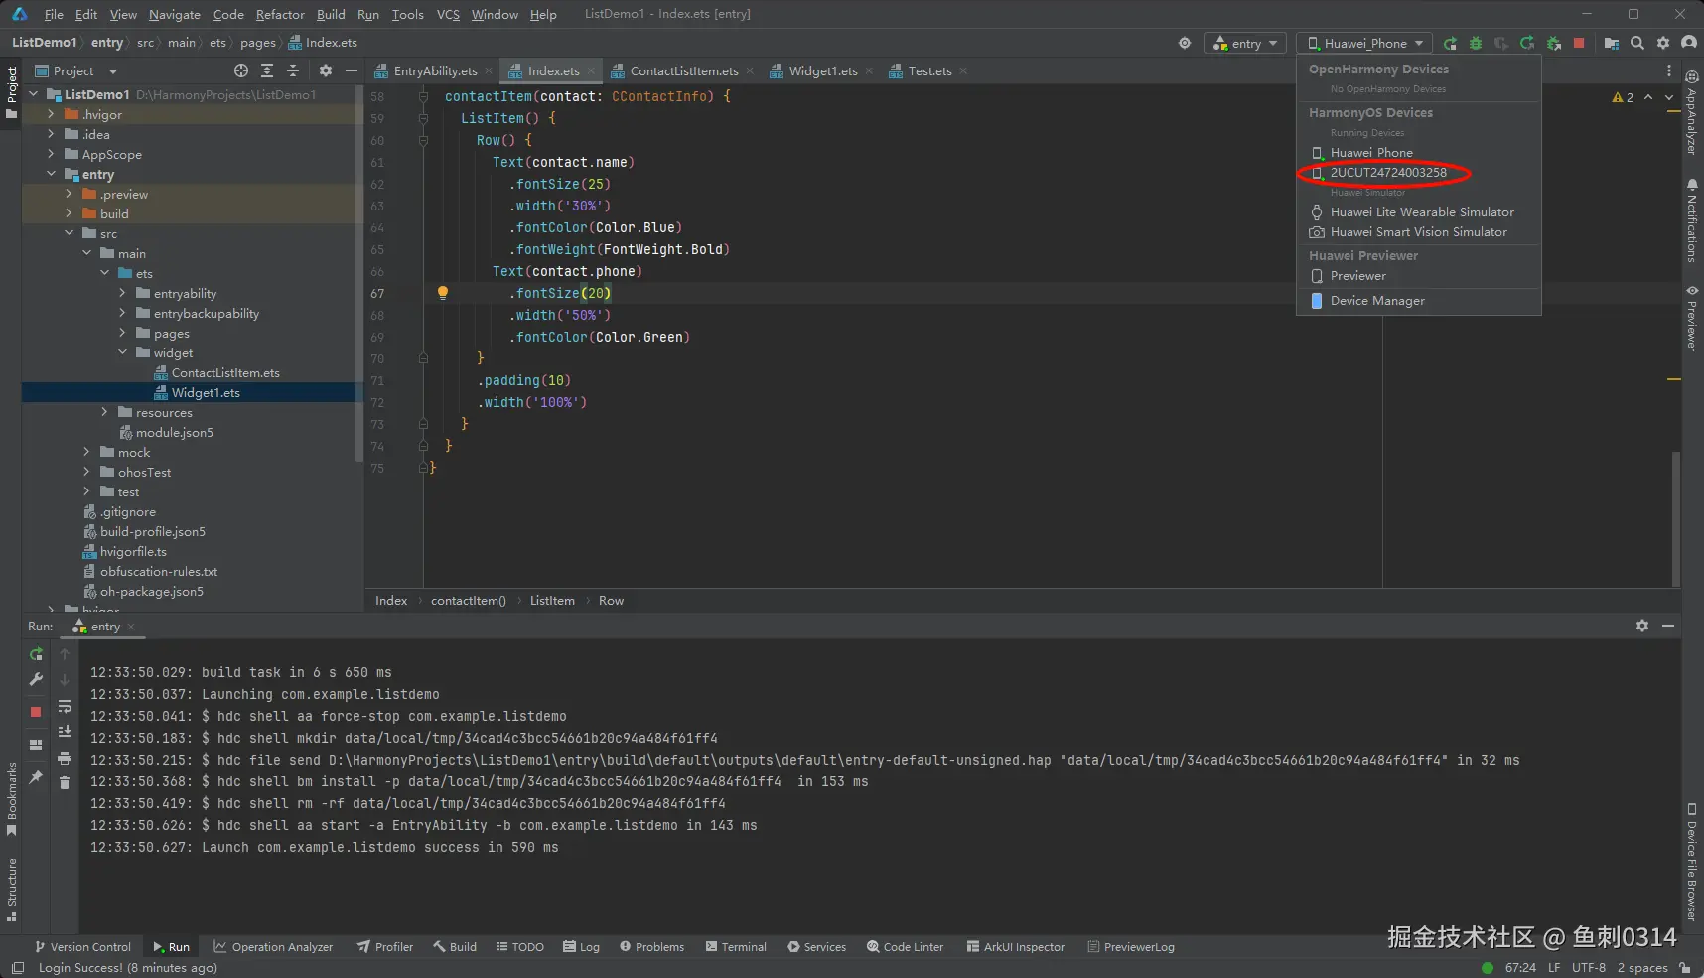Open the search everywhere magnifier
This screenshot has width=1704, height=978.
coord(1637,43)
